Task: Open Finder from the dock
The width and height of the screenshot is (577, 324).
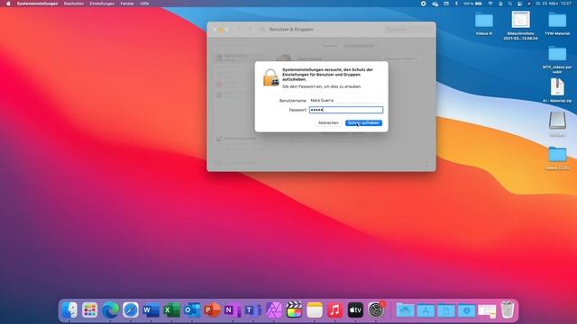Action: (x=69, y=310)
